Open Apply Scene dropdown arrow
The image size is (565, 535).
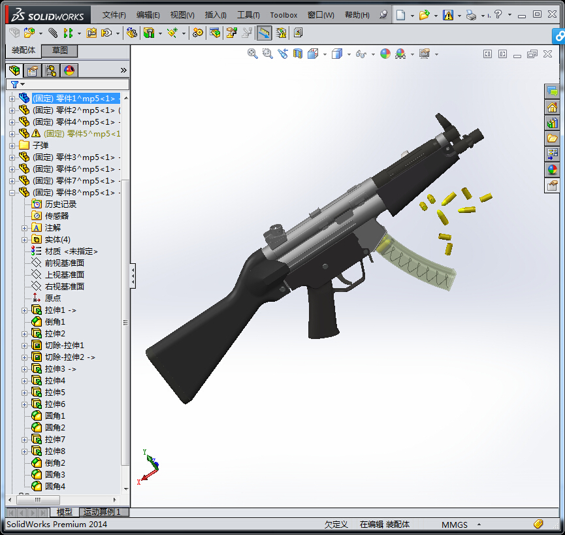click(412, 54)
